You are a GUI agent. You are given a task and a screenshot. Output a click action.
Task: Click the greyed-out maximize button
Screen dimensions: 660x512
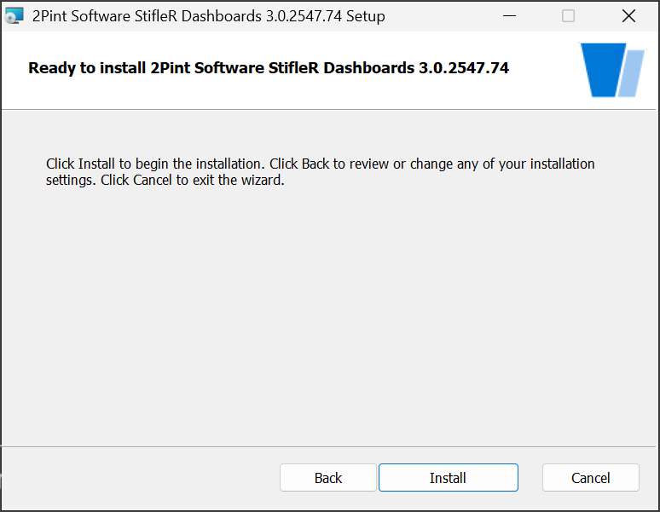568,16
